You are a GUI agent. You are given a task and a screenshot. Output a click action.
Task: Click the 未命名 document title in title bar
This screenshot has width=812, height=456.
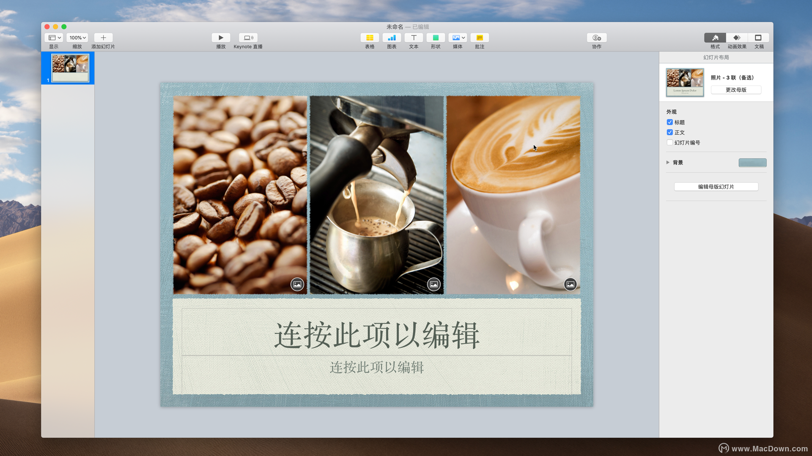pos(395,27)
